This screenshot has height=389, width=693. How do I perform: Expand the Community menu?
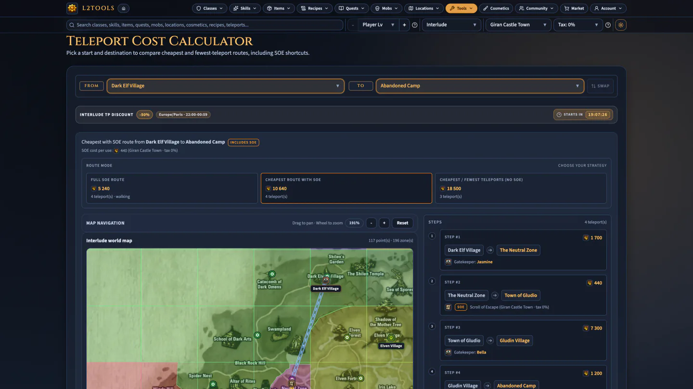537,8
